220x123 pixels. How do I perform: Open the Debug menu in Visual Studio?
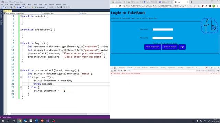29,4
